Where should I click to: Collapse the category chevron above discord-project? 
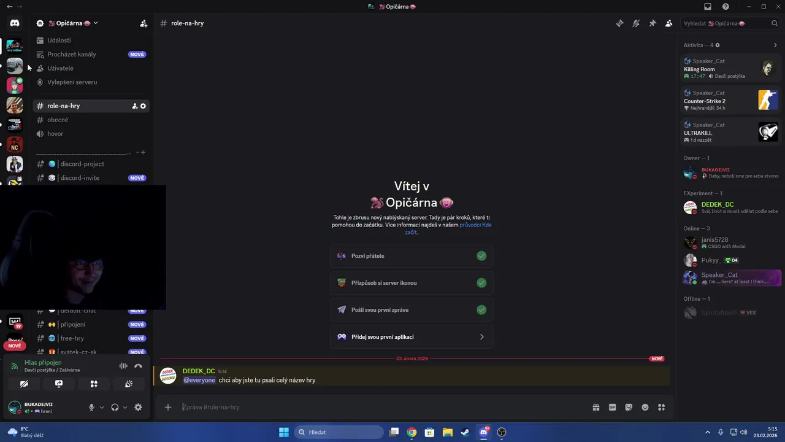[137, 152]
